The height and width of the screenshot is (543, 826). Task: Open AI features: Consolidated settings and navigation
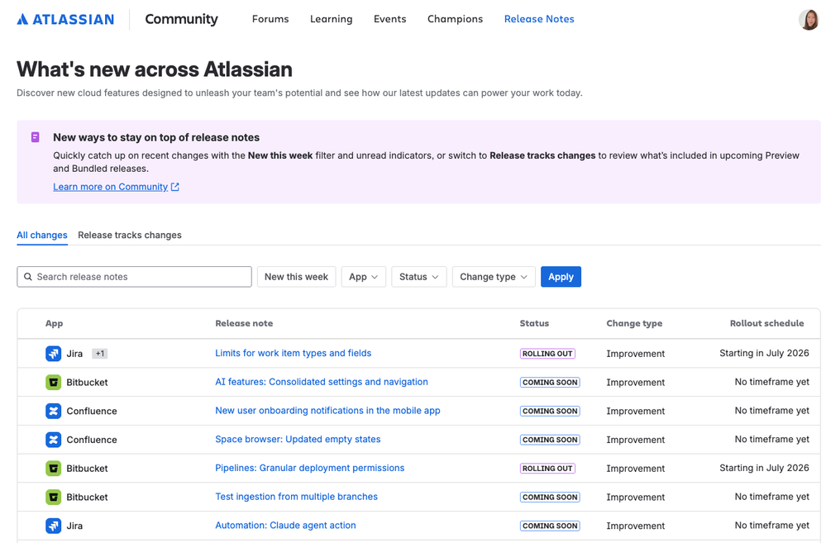pyautogui.click(x=322, y=382)
